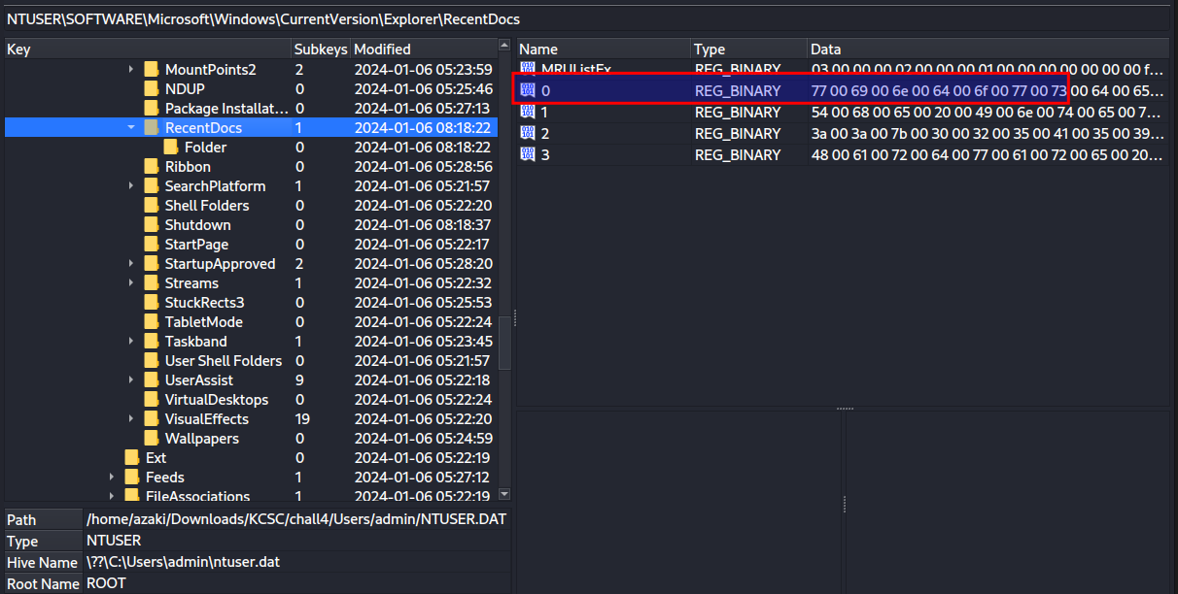Click the folder icon of the Folder subkey

(170, 147)
